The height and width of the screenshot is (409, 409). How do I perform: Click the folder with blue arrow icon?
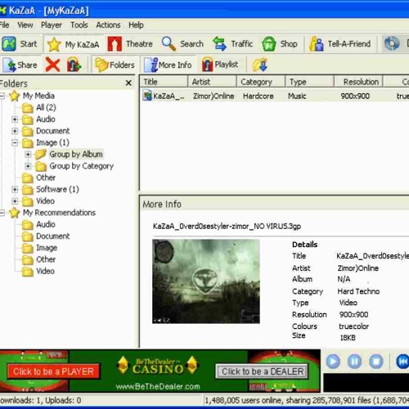coord(259,65)
